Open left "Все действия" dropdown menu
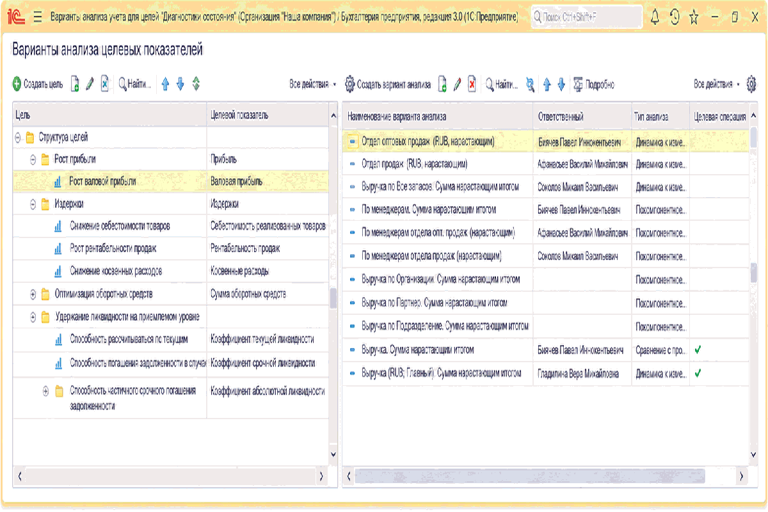 (313, 84)
